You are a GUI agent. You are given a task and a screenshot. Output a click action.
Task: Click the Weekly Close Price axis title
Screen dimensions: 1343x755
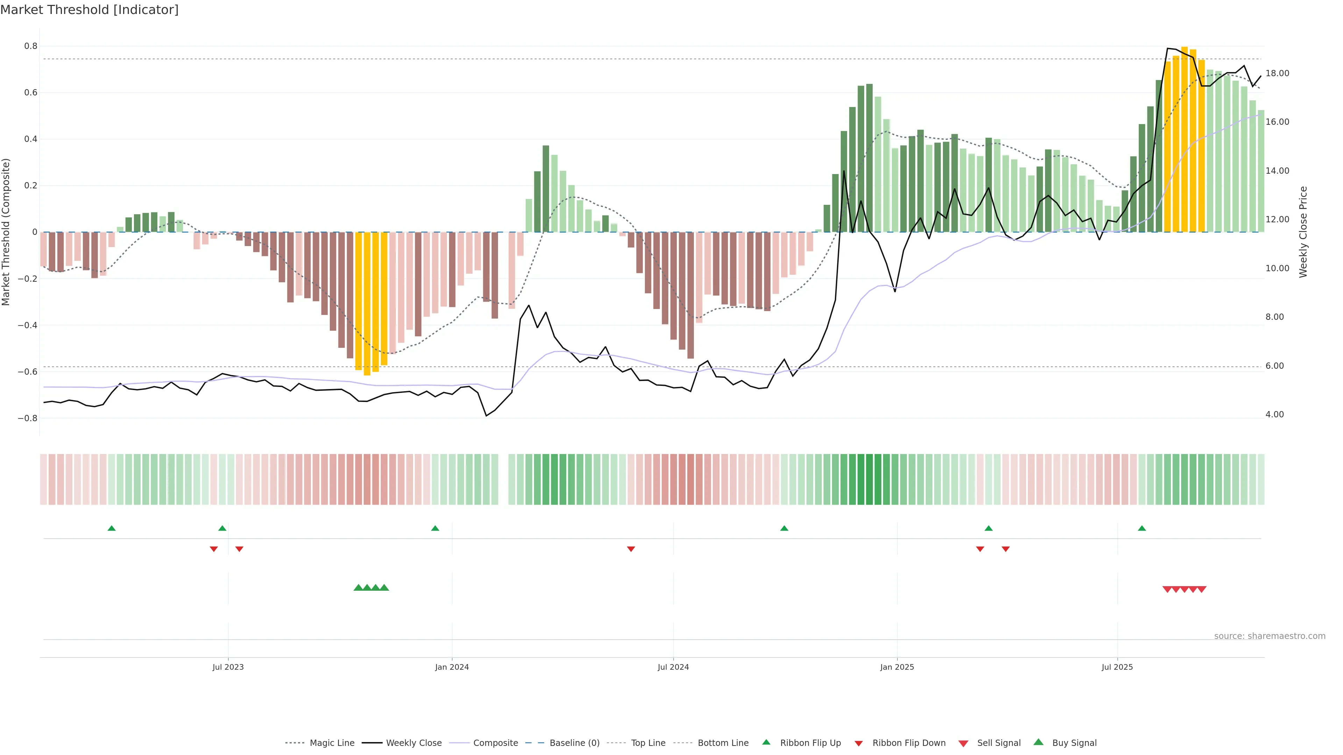pos(1303,232)
